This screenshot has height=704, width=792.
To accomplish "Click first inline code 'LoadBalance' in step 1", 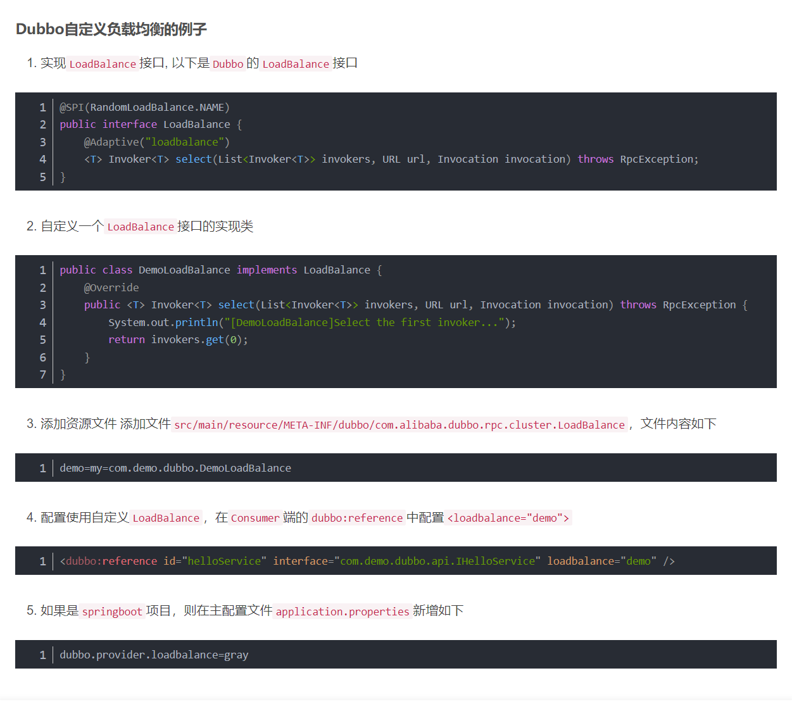I will coord(103,64).
